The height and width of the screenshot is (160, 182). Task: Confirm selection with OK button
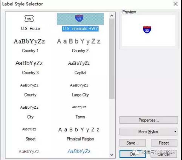(133, 154)
